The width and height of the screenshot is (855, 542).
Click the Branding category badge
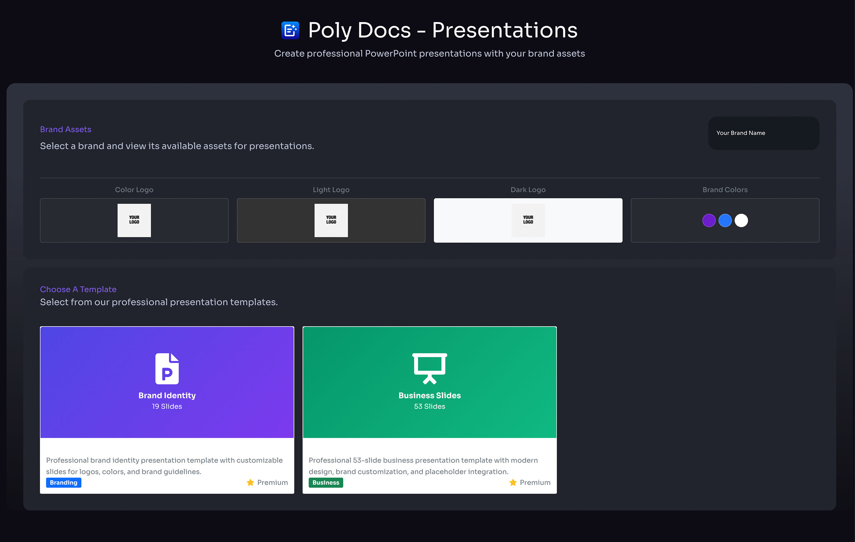click(x=64, y=482)
